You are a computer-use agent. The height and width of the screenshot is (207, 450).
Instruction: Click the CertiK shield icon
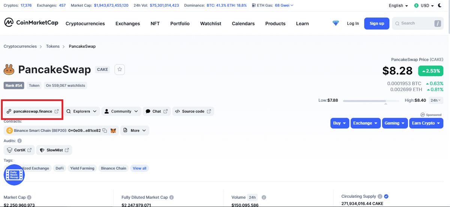pyautogui.click(x=9, y=150)
